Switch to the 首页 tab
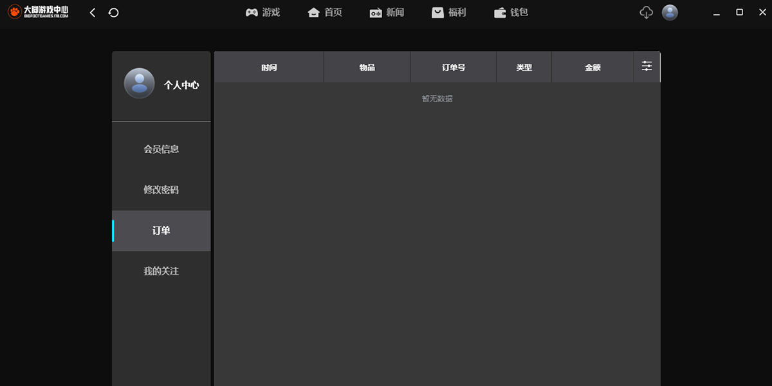Screen dimensions: 772x386 pyautogui.click(x=325, y=12)
